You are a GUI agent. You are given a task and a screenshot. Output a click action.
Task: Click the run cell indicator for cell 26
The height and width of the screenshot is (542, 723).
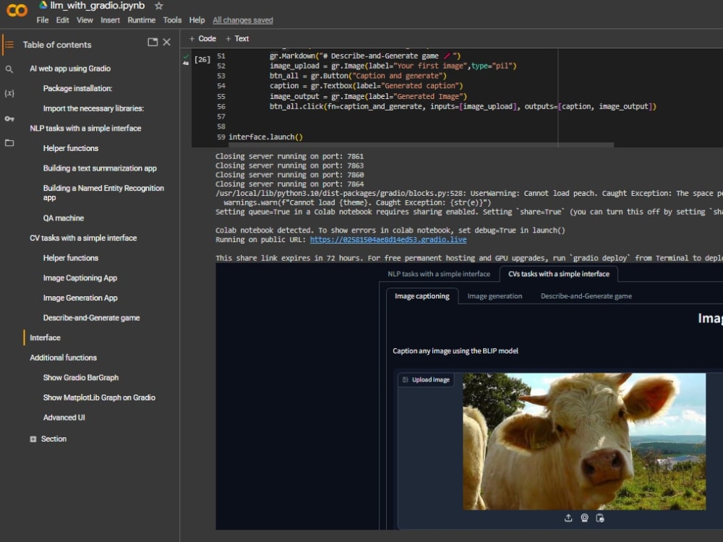click(x=202, y=59)
